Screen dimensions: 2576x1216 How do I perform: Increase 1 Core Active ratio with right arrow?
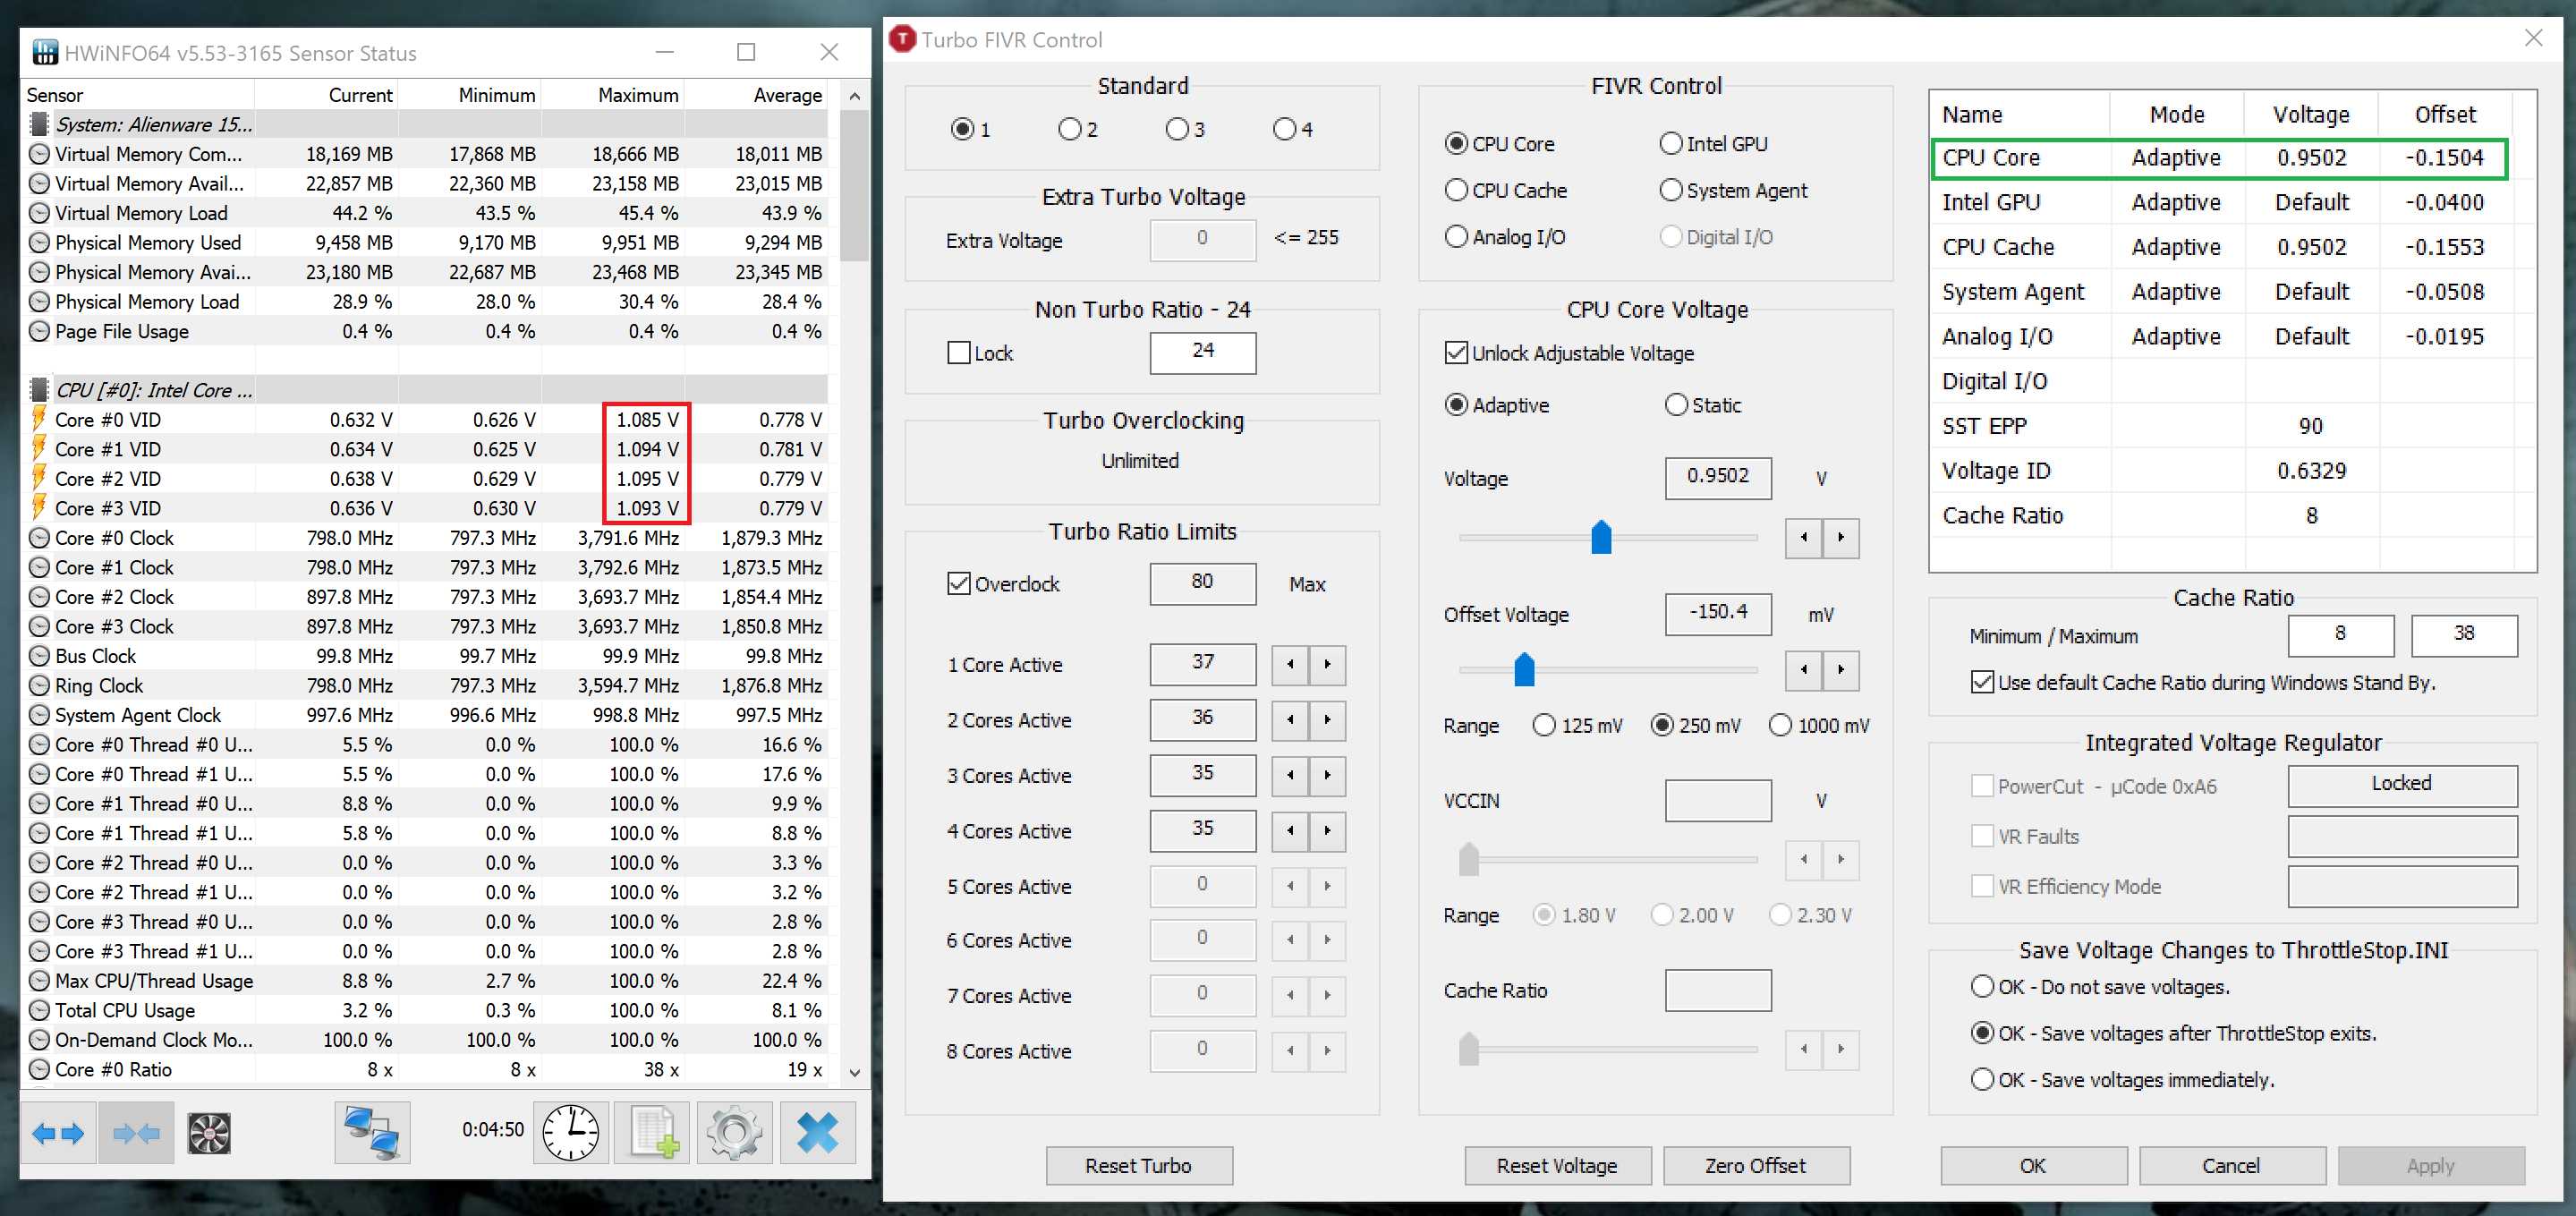[1327, 664]
